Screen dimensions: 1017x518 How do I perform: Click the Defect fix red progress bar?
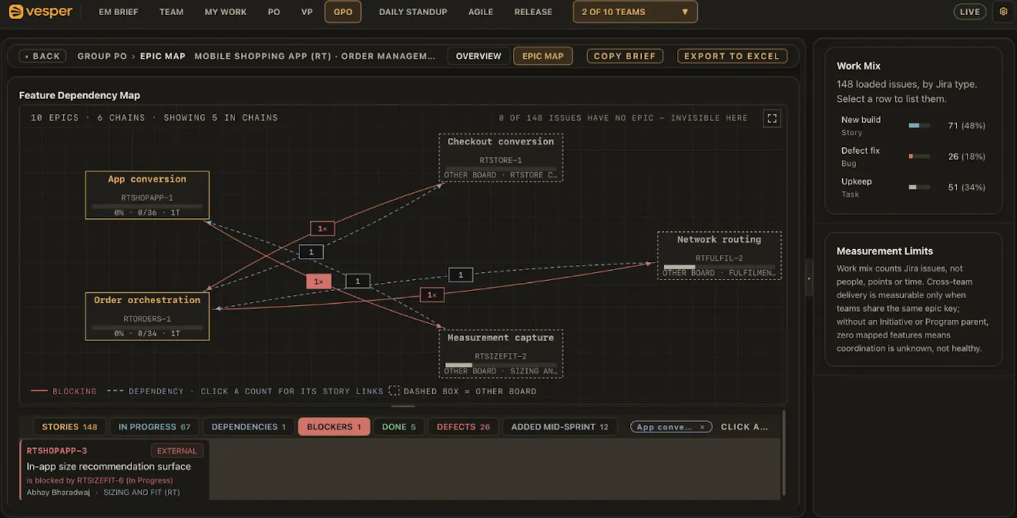coord(919,156)
